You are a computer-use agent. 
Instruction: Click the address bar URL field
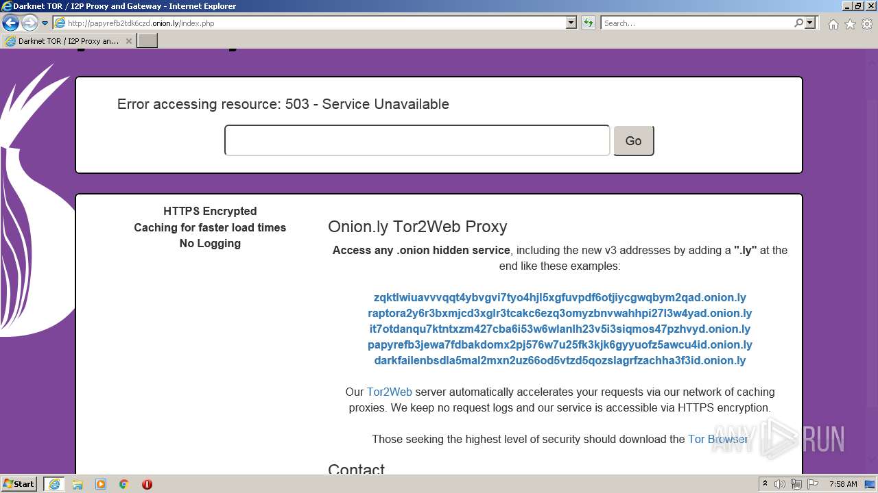(309, 23)
